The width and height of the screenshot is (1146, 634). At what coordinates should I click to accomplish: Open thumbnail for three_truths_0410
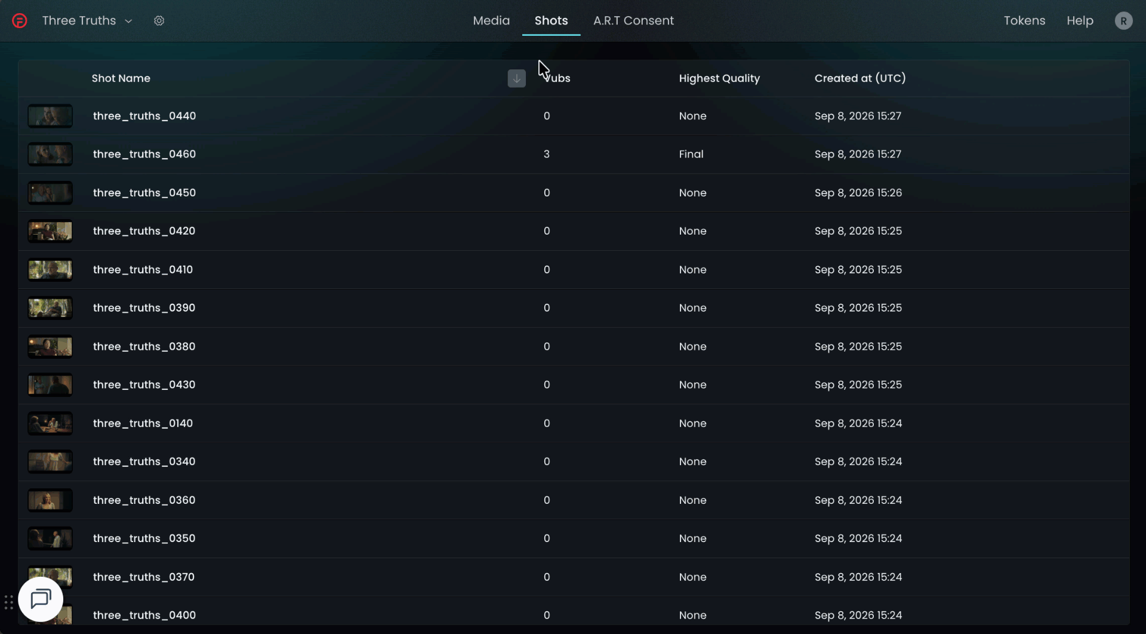tap(50, 270)
